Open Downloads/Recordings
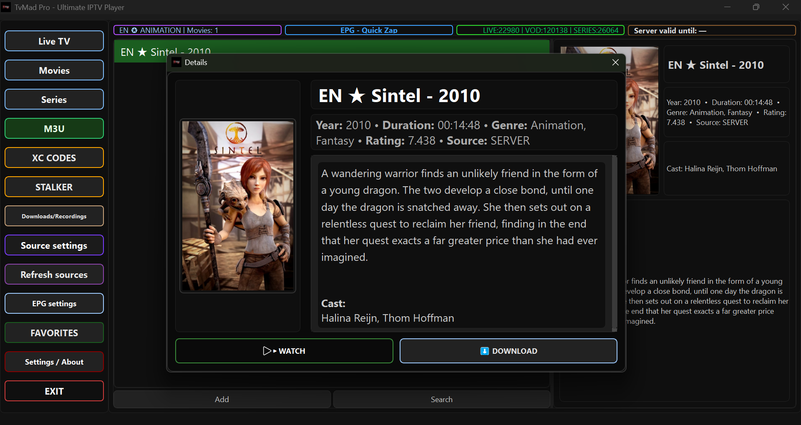This screenshot has width=801, height=425. point(54,216)
